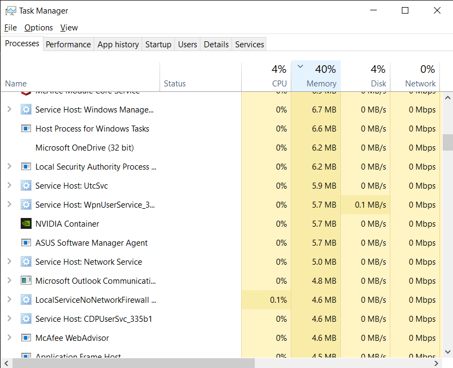Expand Service Host: Windows Manage... group

coord(9,109)
